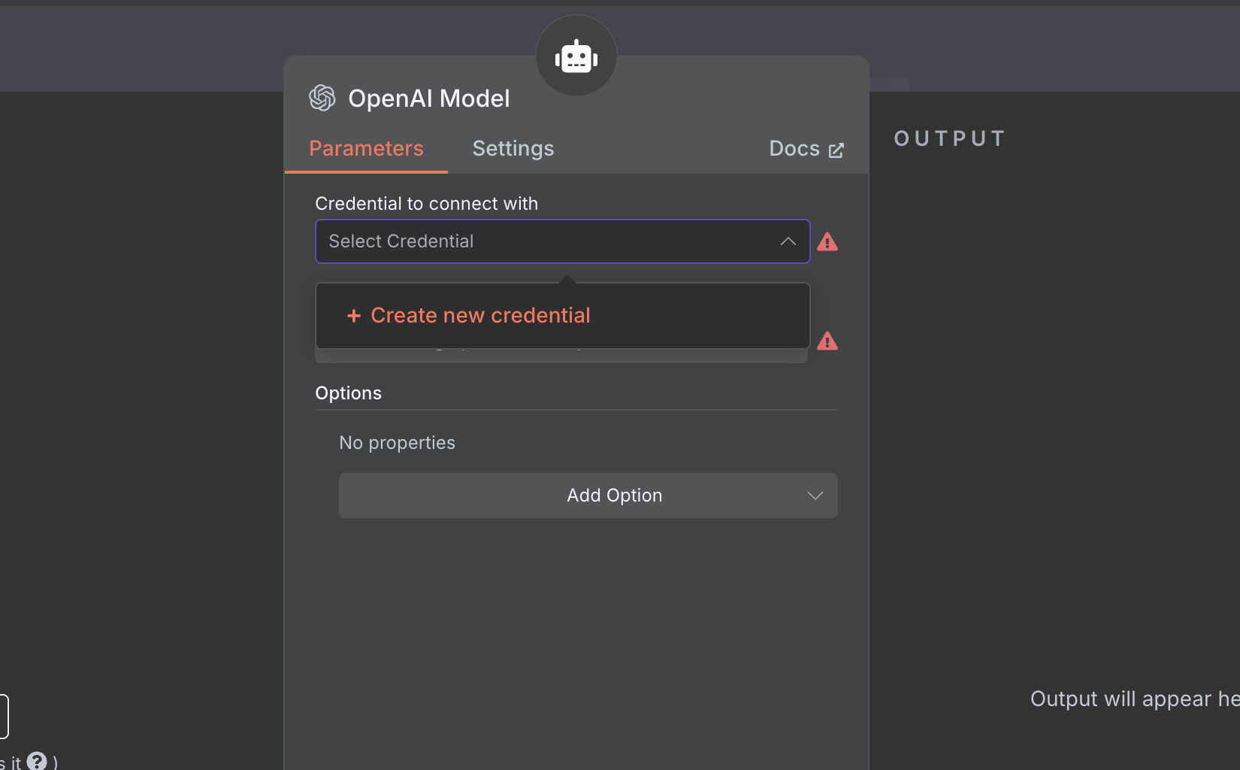Click the robot AI node icon

(x=576, y=56)
